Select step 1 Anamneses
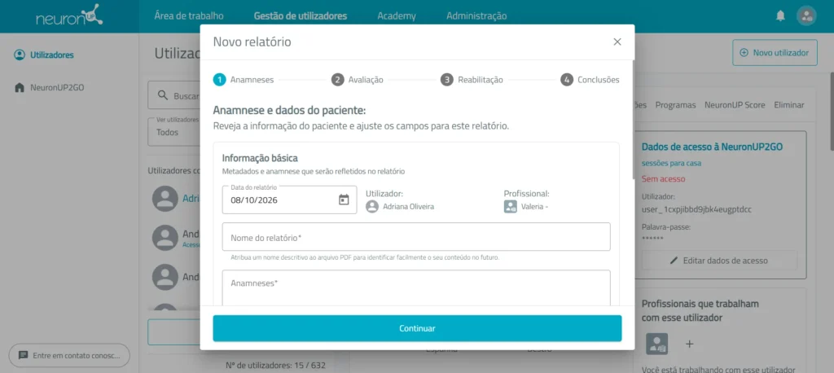 [x=244, y=80]
